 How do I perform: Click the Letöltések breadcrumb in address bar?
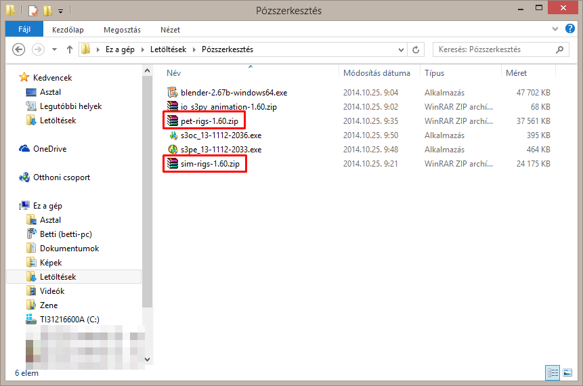[x=168, y=49]
